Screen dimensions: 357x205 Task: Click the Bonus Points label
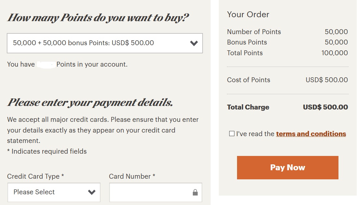247,42
